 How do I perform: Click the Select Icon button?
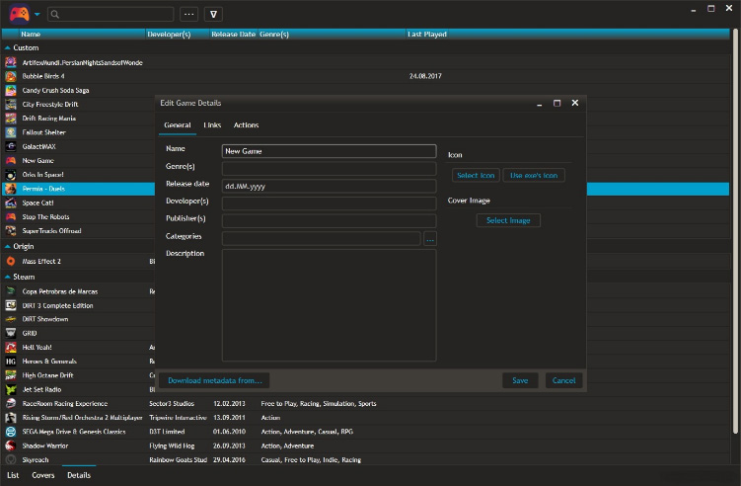point(476,175)
